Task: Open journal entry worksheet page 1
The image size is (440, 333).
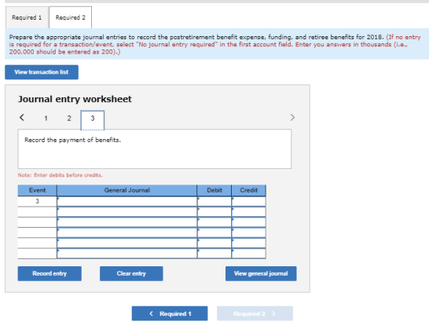Action: pos(46,119)
